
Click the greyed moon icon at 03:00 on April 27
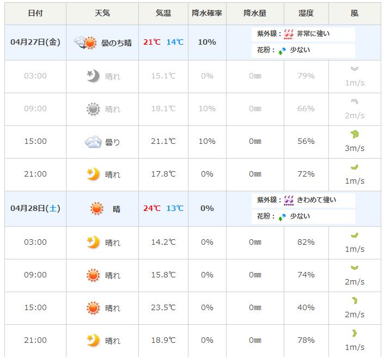(x=93, y=76)
